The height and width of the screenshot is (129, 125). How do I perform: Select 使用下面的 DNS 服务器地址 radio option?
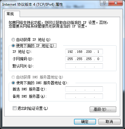click(x=13, y=83)
